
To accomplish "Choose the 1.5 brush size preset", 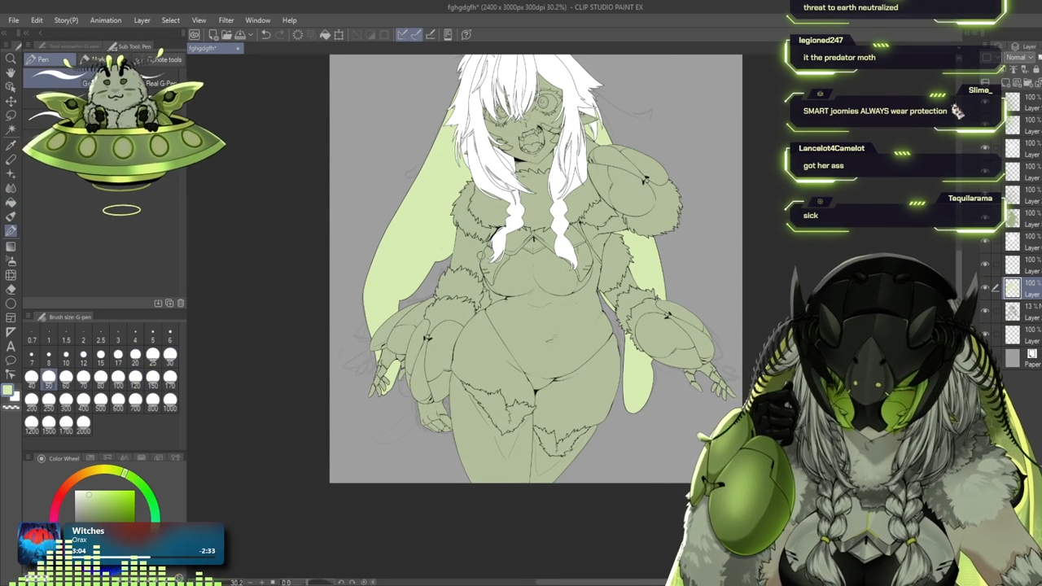I will tap(66, 335).
